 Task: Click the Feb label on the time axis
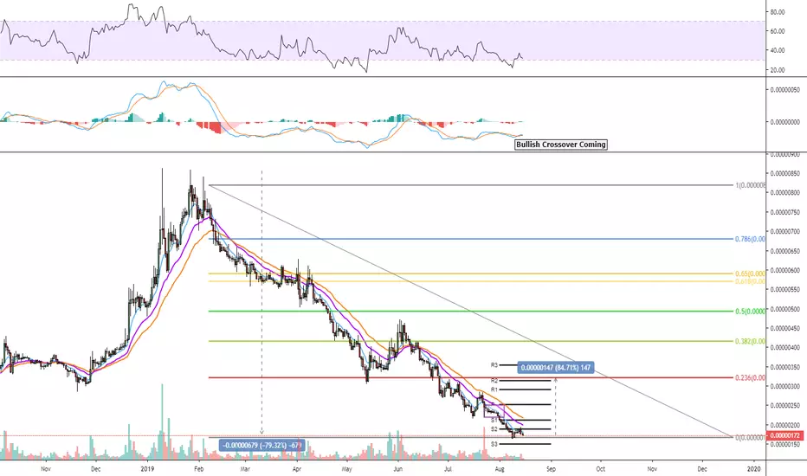[198, 469]
